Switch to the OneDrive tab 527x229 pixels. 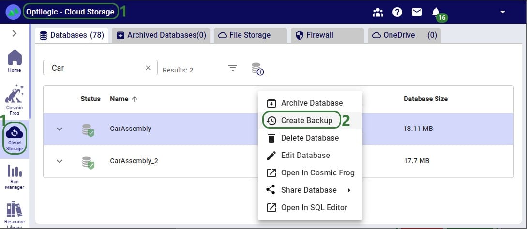(x=405, y=35)
